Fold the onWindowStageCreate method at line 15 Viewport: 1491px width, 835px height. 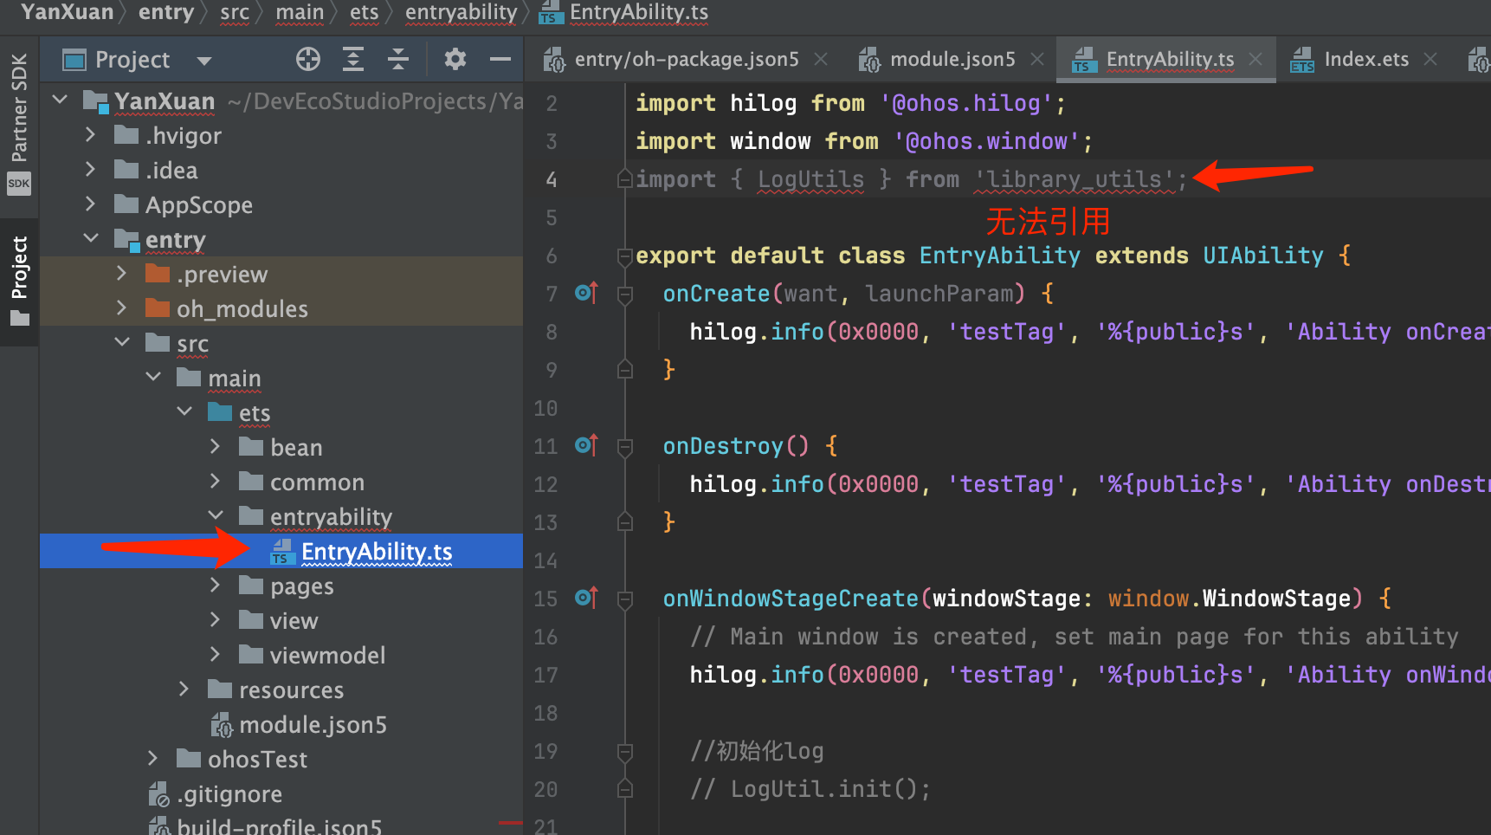tap(624, 599)
